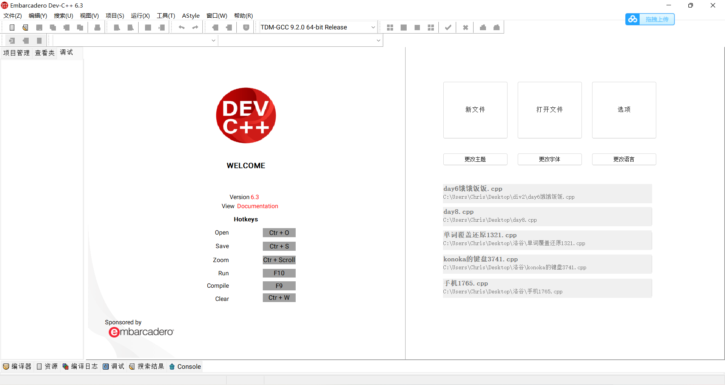Expand the function list combo box

pyautogui.click(x=300, y=40)
